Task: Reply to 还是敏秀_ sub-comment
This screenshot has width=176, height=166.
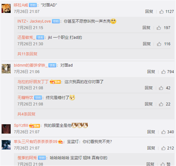Action: (147, 44)
